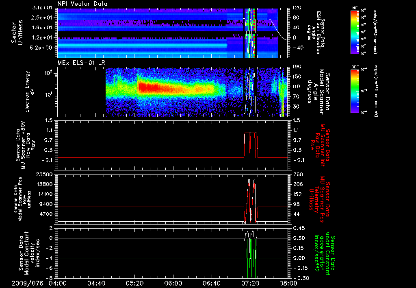
Task: Click the 'MU Scanner +30V Raw Data' axis label
Action: click(x=25, y=145)
